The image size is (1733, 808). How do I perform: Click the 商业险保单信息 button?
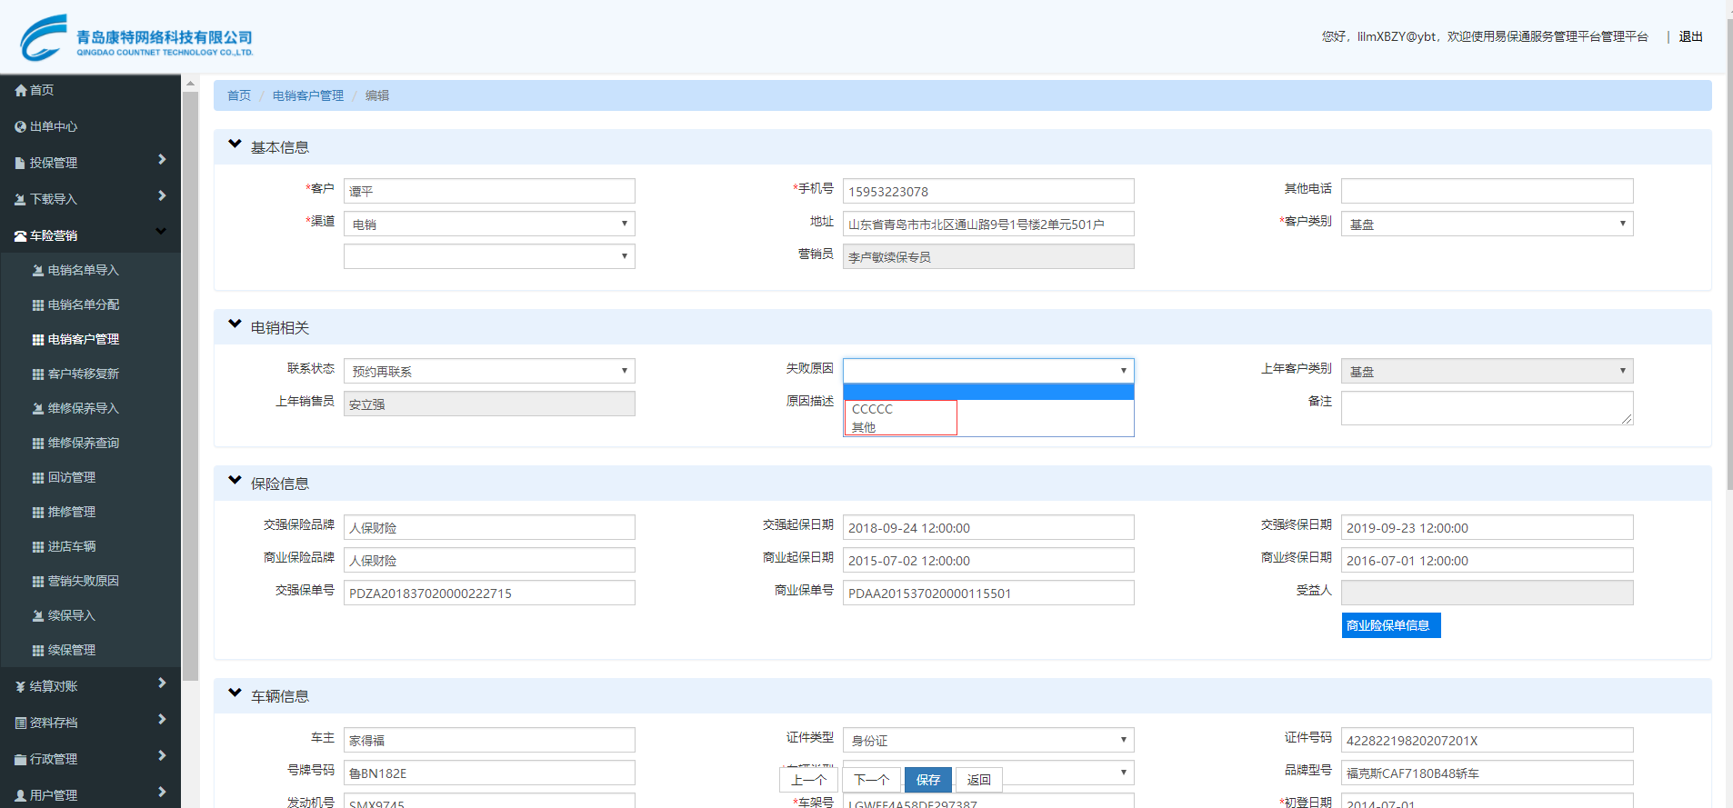tap(1390, 625)
